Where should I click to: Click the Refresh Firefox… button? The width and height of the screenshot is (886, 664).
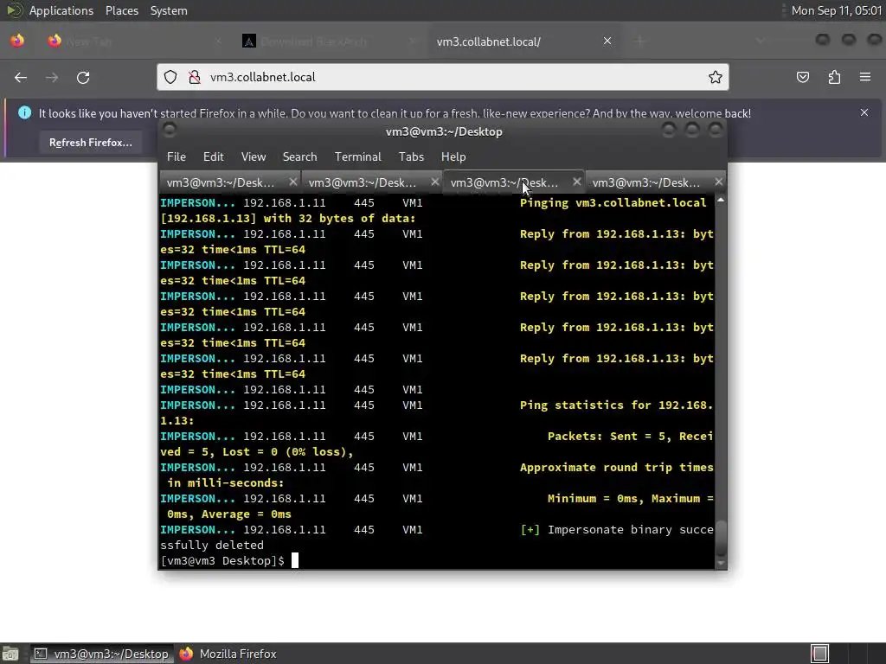pyautogui.click(x=90, y=143)
